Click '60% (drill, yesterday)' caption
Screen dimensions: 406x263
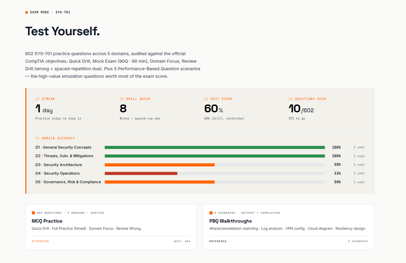point(224,118)
